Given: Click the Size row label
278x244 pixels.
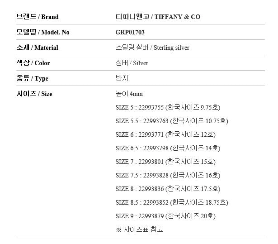Looking at the screenshot, I should click(x=34, y=94).
